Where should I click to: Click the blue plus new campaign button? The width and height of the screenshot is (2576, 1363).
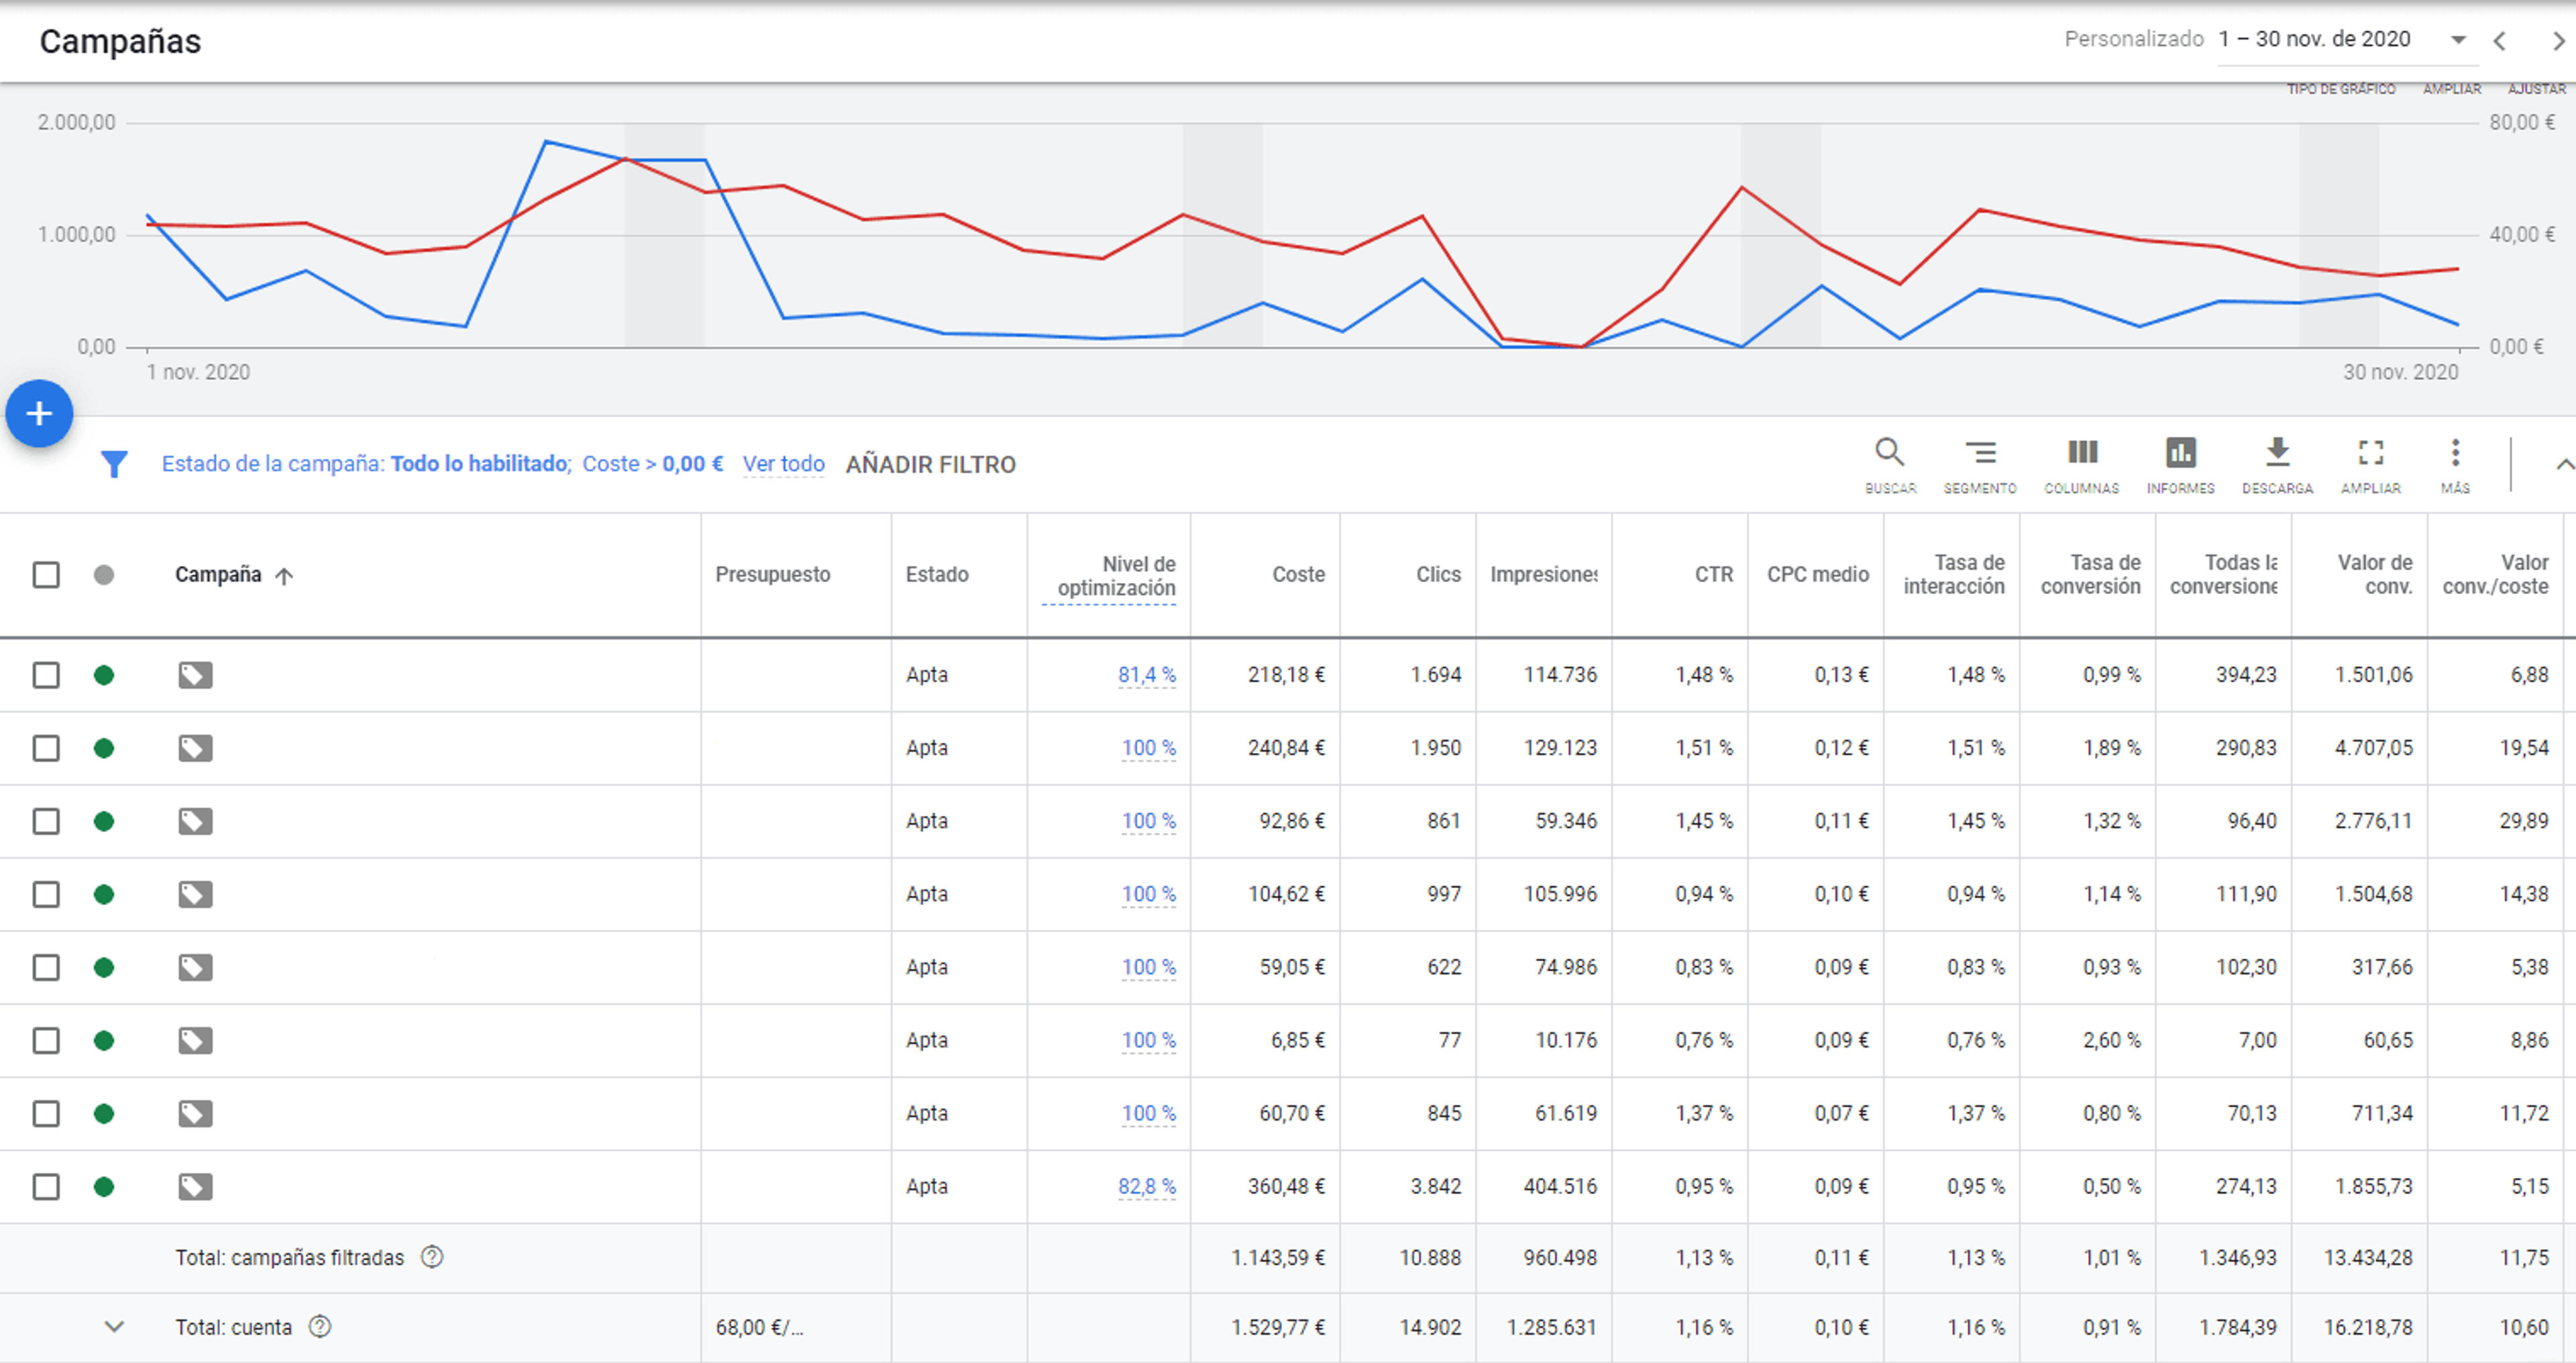tap(39, 413)
